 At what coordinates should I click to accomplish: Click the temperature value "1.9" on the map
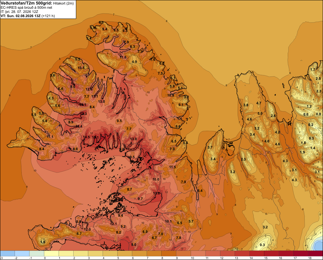click(302, 152)
